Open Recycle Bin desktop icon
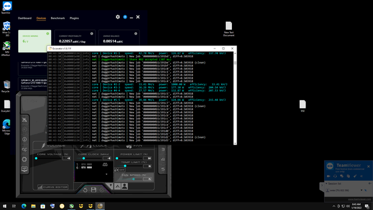This screenshot has width=373, height=210. click(x=6, y=86)
